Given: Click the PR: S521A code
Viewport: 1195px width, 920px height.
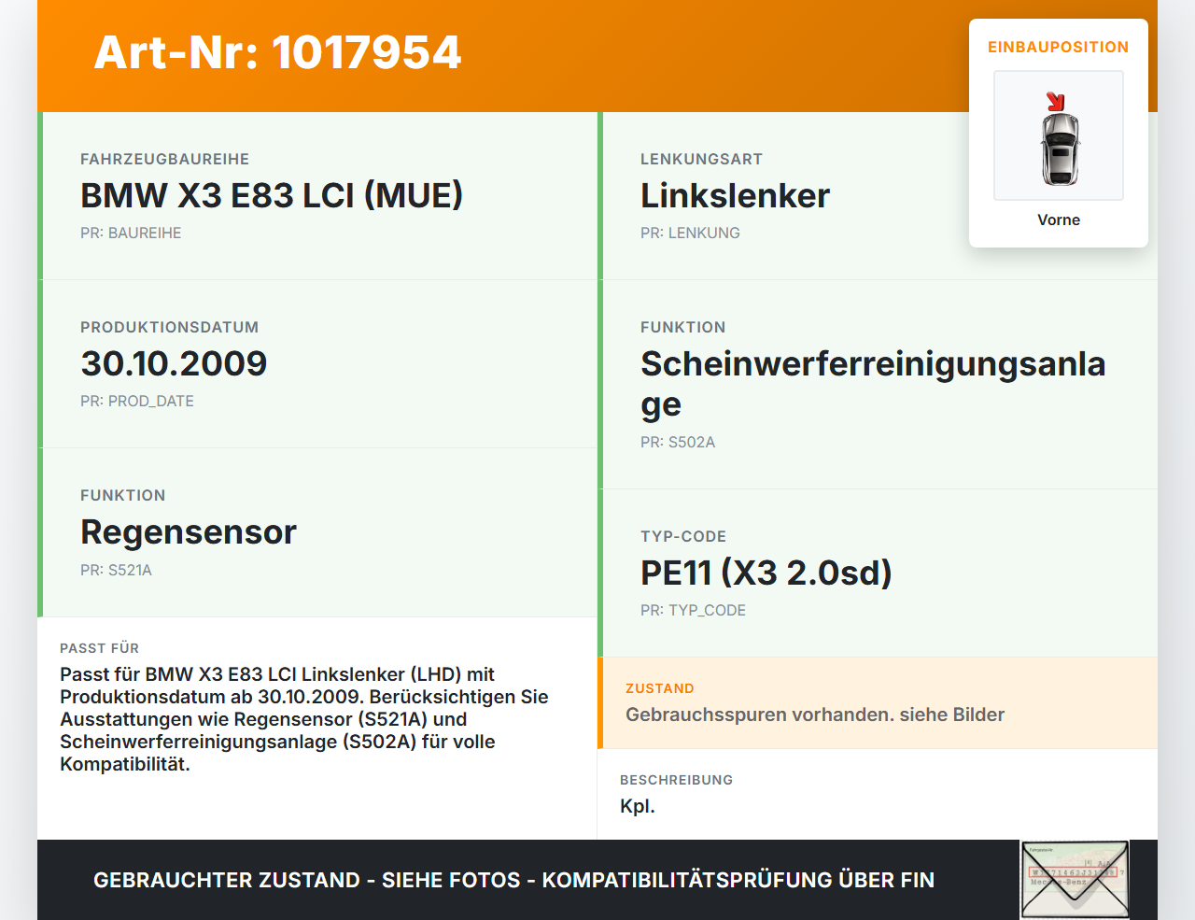Looking at the screenshot, I should tap(116, 570).
